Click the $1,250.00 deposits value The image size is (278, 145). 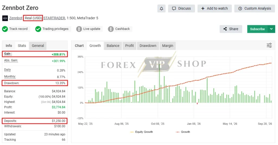click(59, 121)
